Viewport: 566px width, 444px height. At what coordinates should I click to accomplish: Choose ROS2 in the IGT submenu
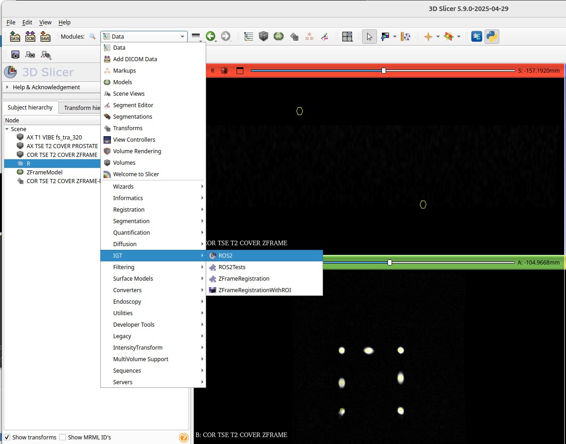click(264, 255)
